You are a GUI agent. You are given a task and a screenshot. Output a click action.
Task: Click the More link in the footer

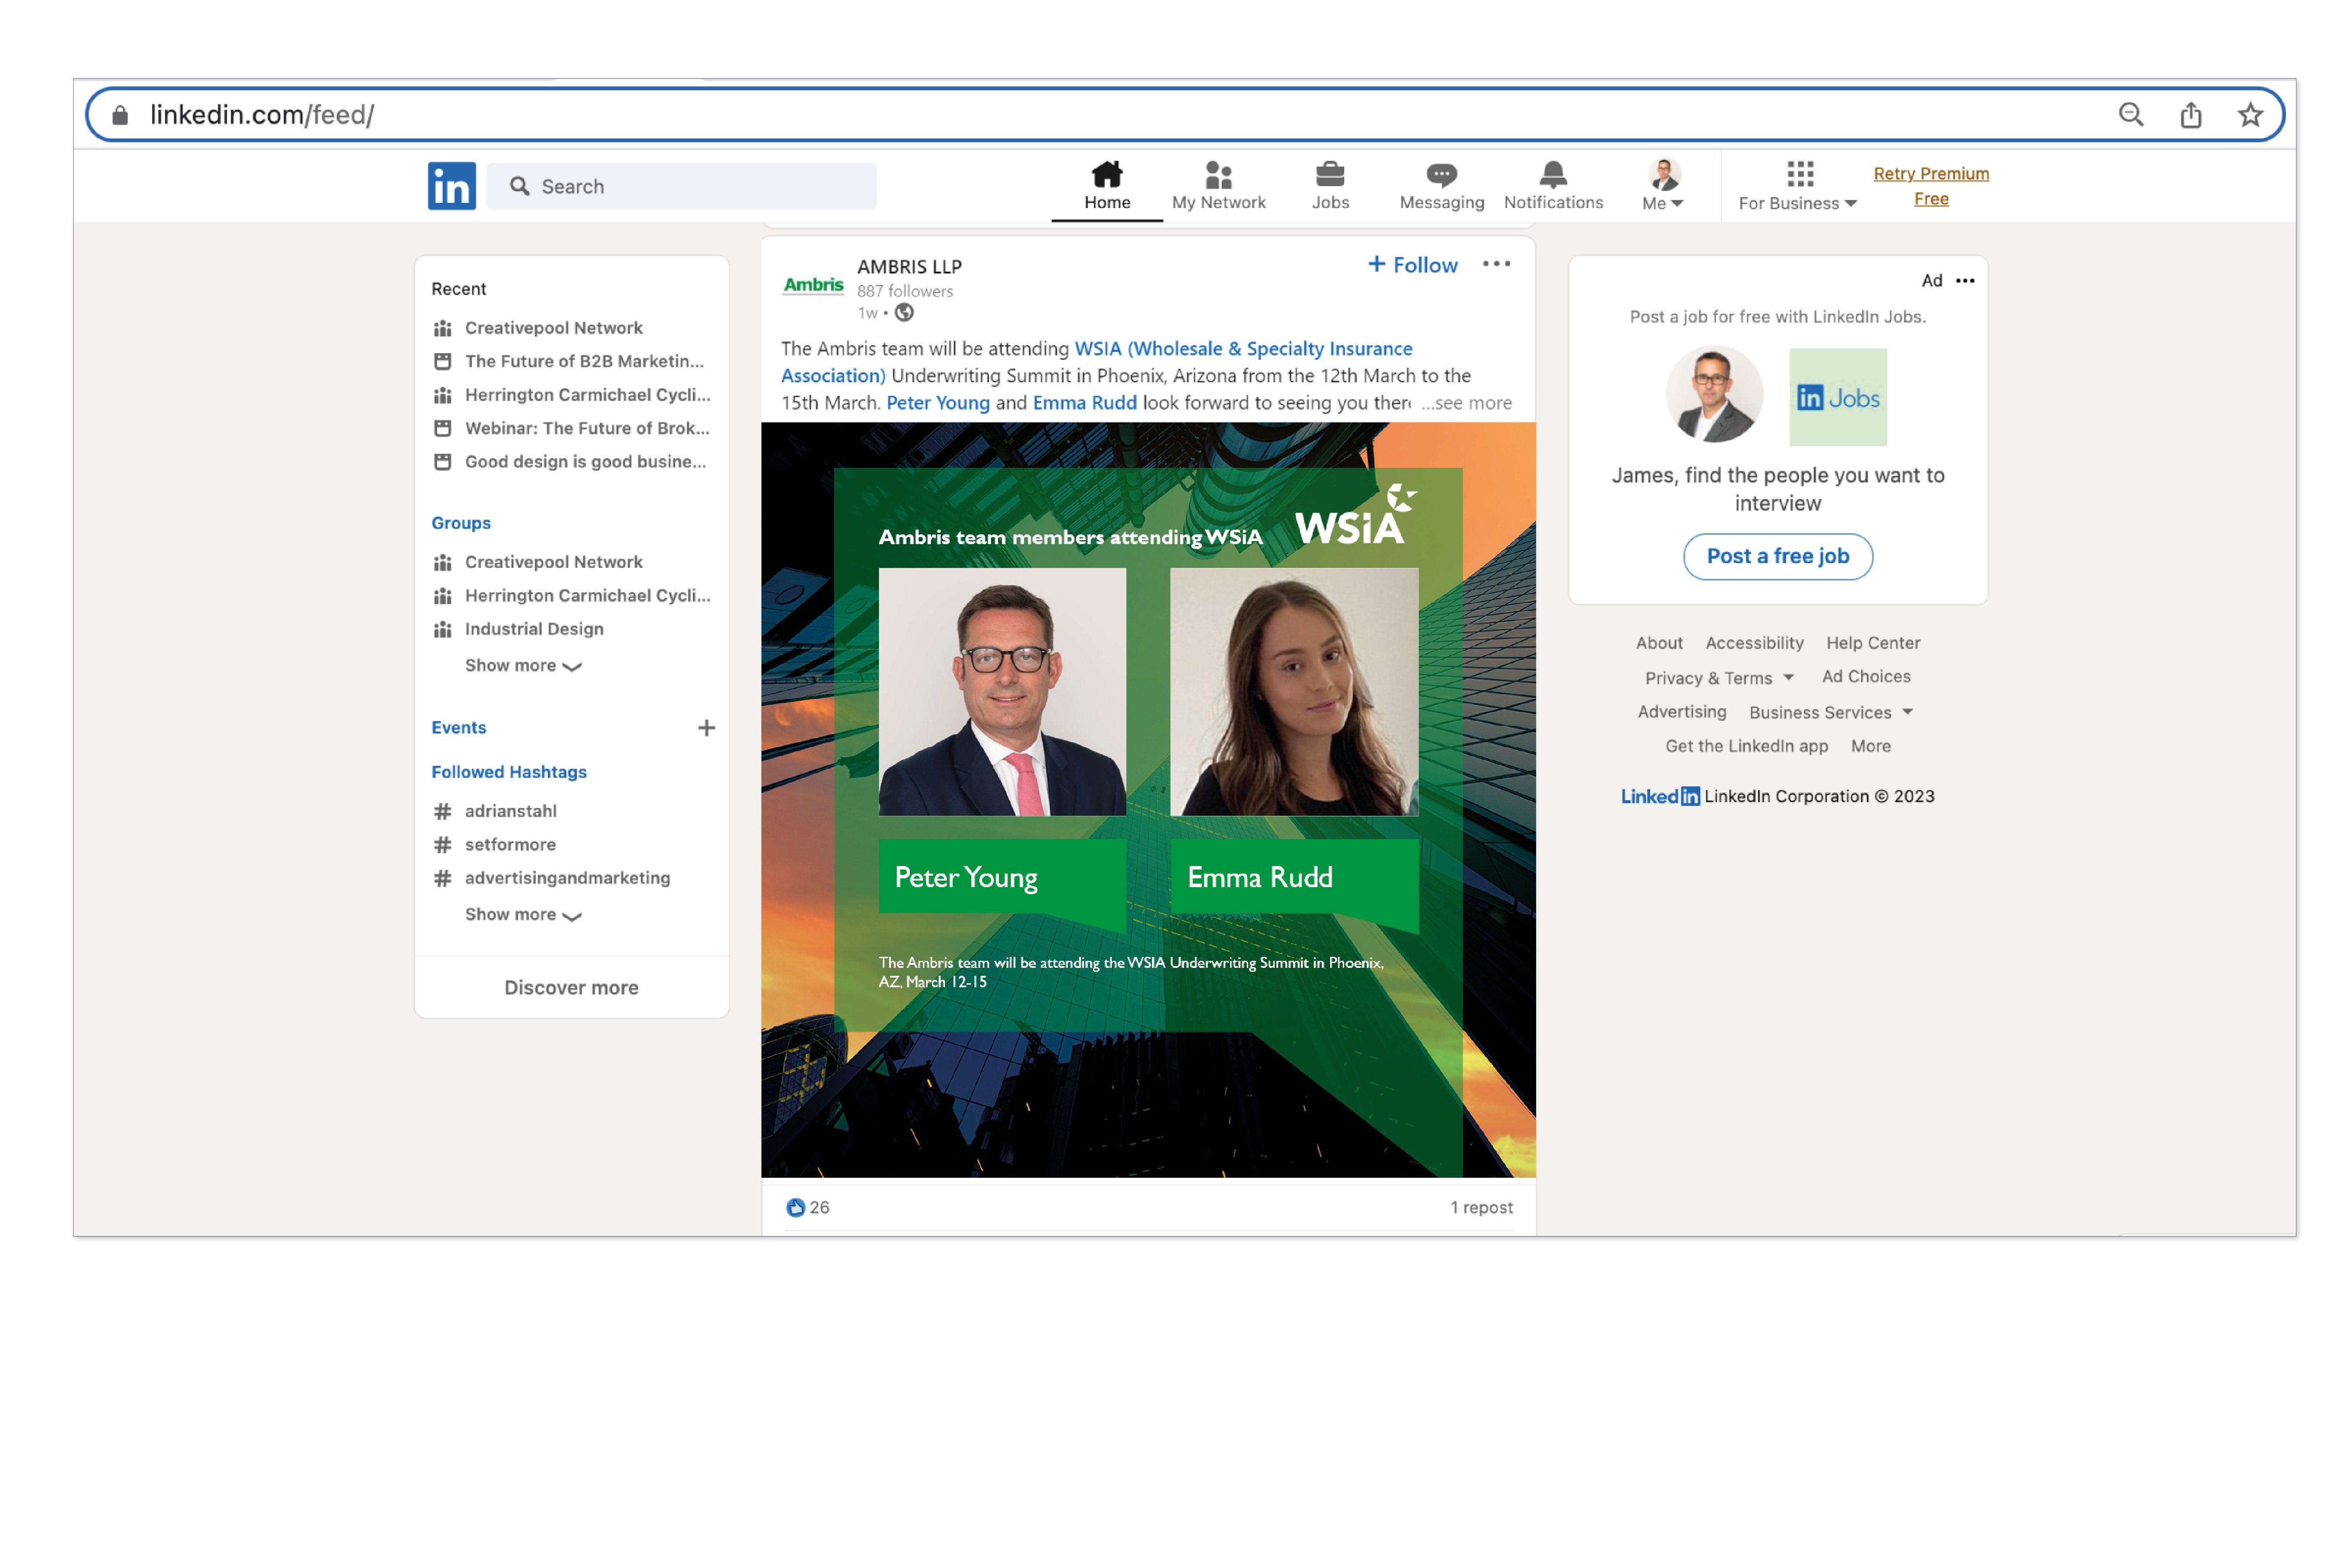(x=1870, y=746)
